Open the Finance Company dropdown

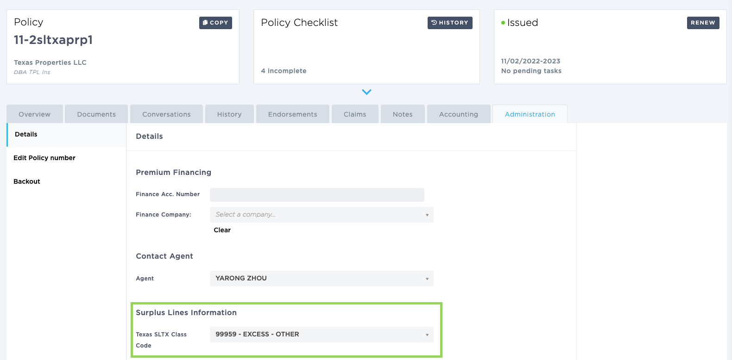(322, 215)
